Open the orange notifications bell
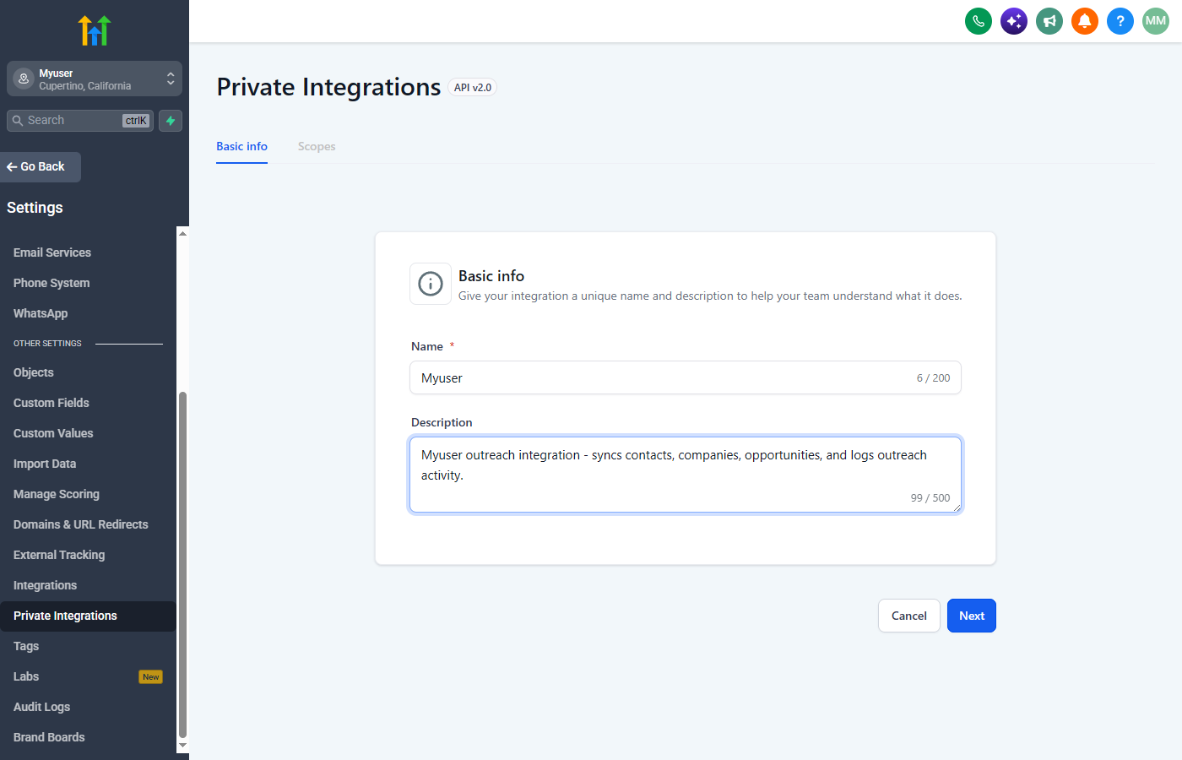 [1085, 21]
